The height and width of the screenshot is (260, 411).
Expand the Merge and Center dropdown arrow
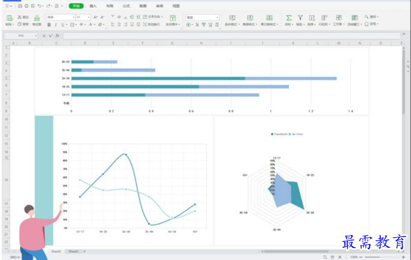click(179, 24)
